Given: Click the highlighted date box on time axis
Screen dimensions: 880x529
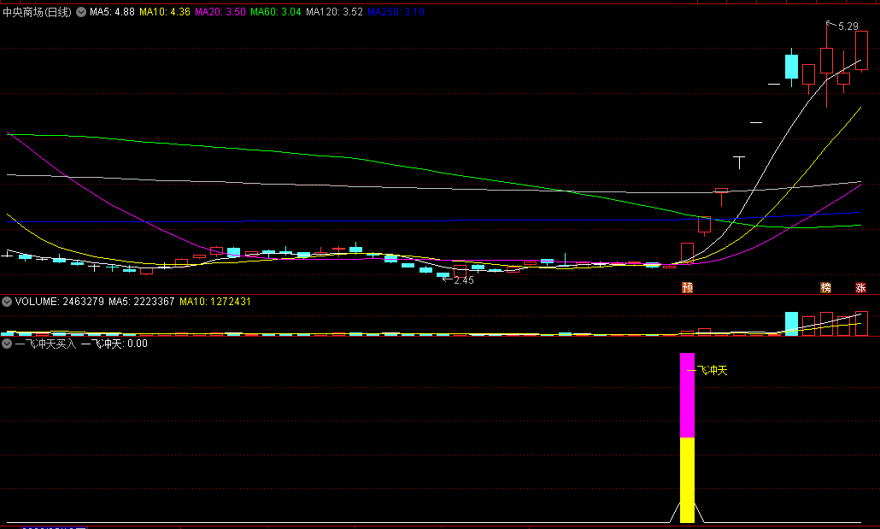Looking at the screenshot, I should pyautogui.click(x=54, y=527).
